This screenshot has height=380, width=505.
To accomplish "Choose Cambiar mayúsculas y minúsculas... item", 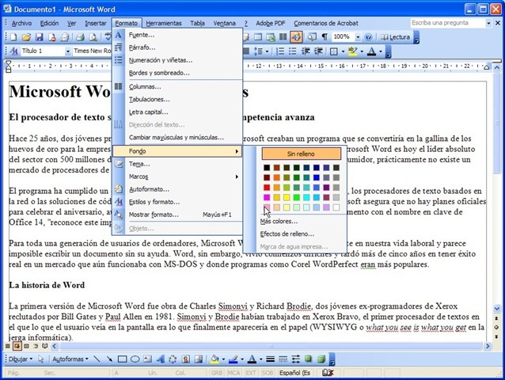I will click(177, 138).
